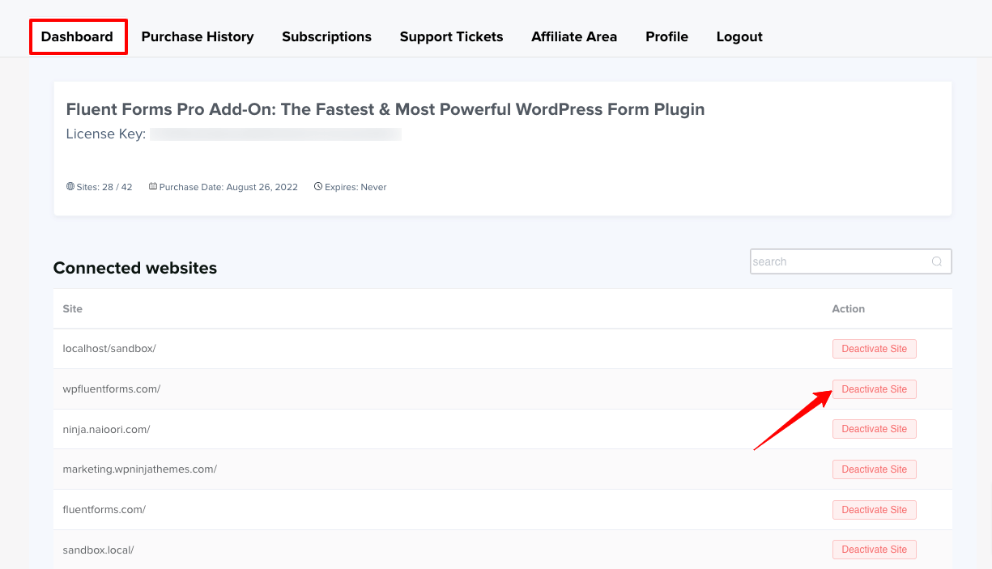Go to Purchase History

198,36
